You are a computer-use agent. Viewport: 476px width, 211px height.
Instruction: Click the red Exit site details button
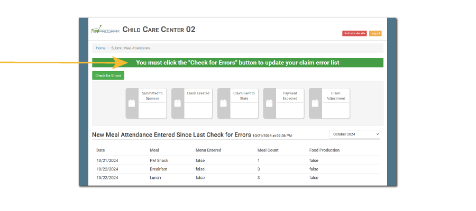[x=354, y=33]
